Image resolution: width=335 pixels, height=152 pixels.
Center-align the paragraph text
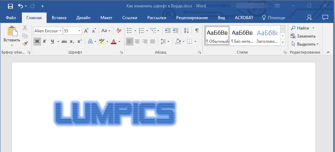coord(137,41)
